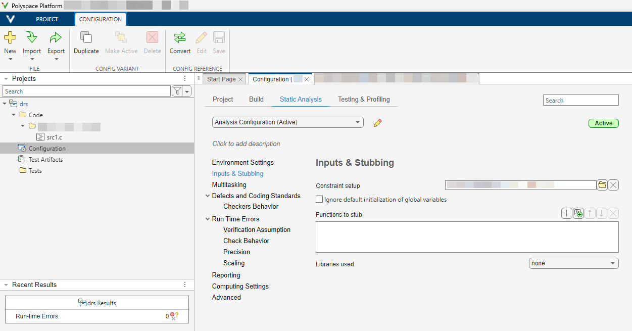This screenshot has width=632, height=331.
Task: Click the plus icon to add stub function
Action: (566, 214)
